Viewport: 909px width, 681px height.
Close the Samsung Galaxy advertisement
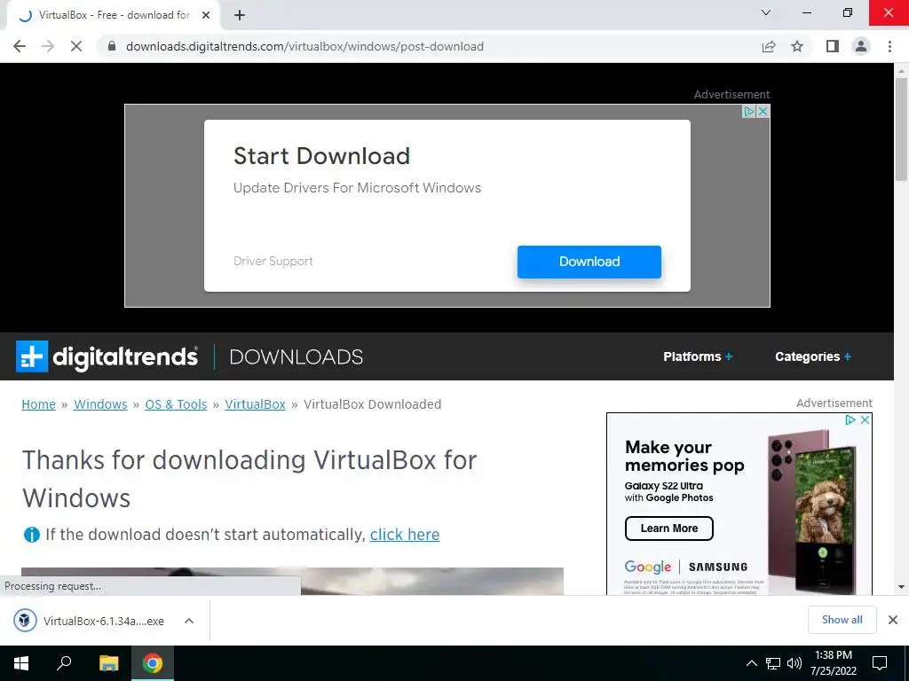point(865,419)
